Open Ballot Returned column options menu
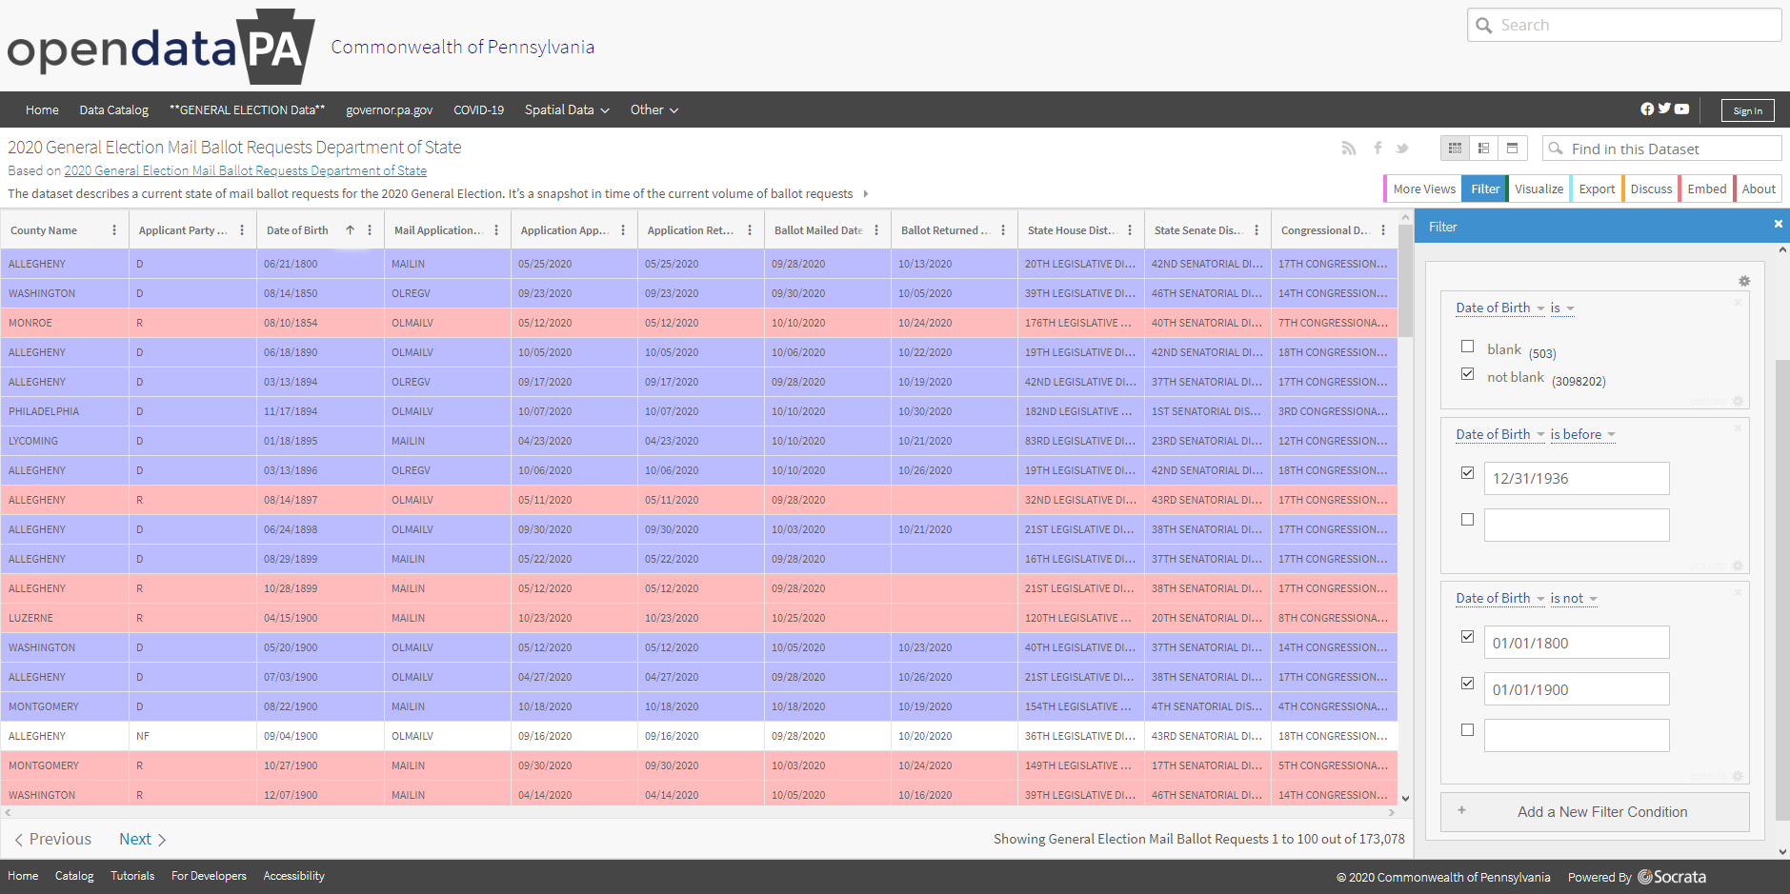Screen dimensions: 1790x894 click(x=1003, y=230)
